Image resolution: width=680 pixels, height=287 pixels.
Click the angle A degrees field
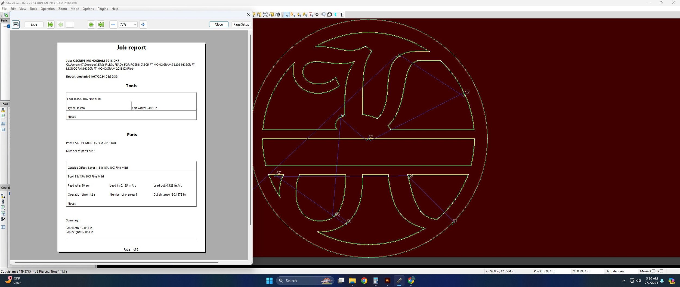623,271
